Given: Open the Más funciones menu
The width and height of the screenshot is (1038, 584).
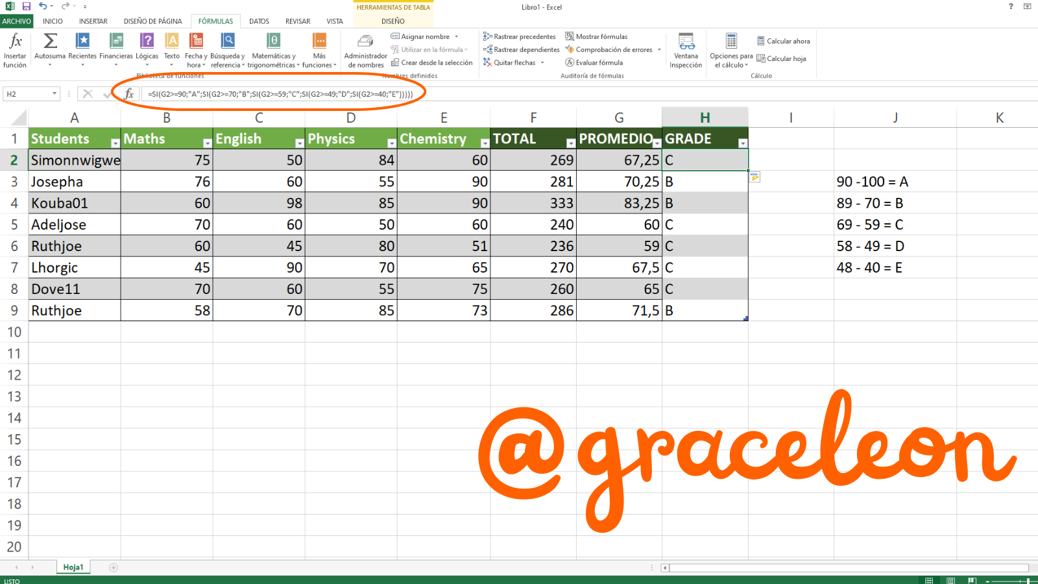Looking at the screenshot, I should click(319, 51).
